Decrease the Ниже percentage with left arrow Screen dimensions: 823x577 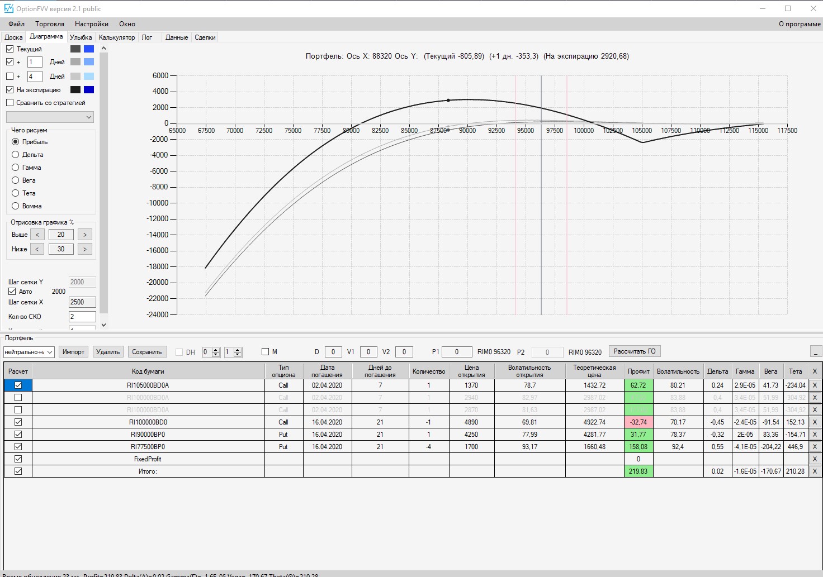[37, 249]
